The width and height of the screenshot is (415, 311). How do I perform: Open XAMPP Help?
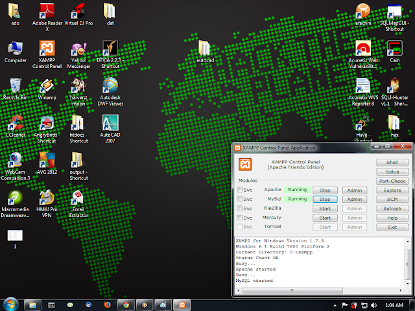[392, 218]
